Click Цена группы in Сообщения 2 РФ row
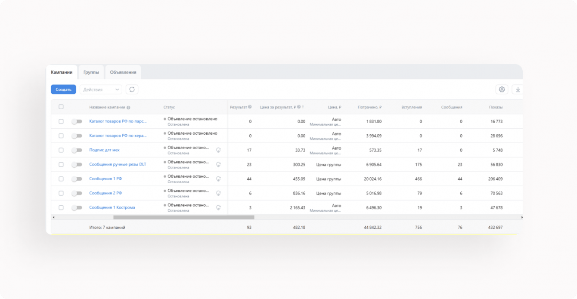 click(329, 193)
